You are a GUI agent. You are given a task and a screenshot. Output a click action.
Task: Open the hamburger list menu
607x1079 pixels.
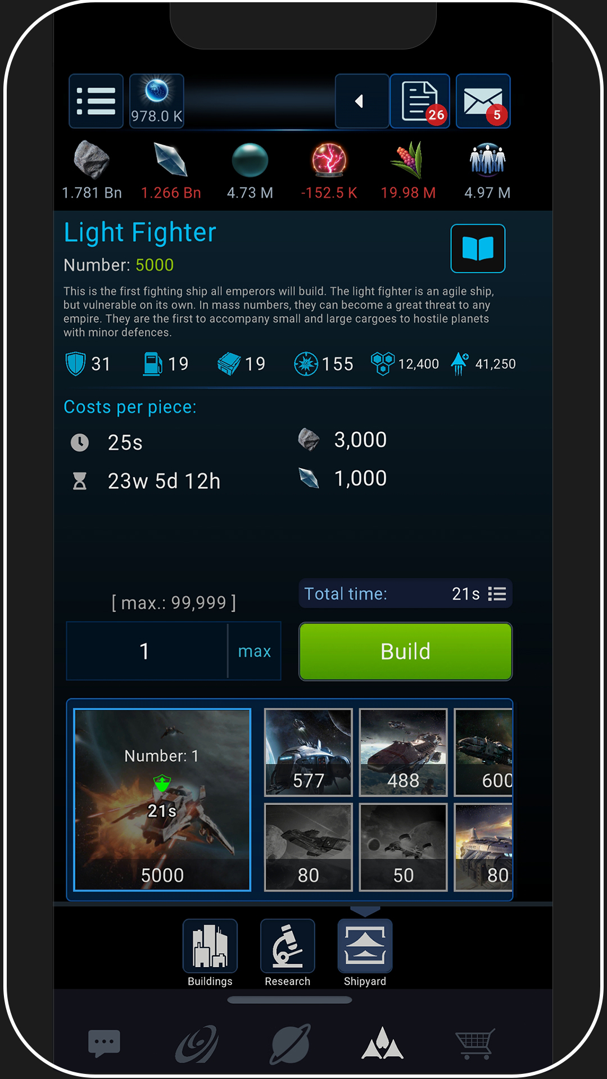tap(96, 101)
